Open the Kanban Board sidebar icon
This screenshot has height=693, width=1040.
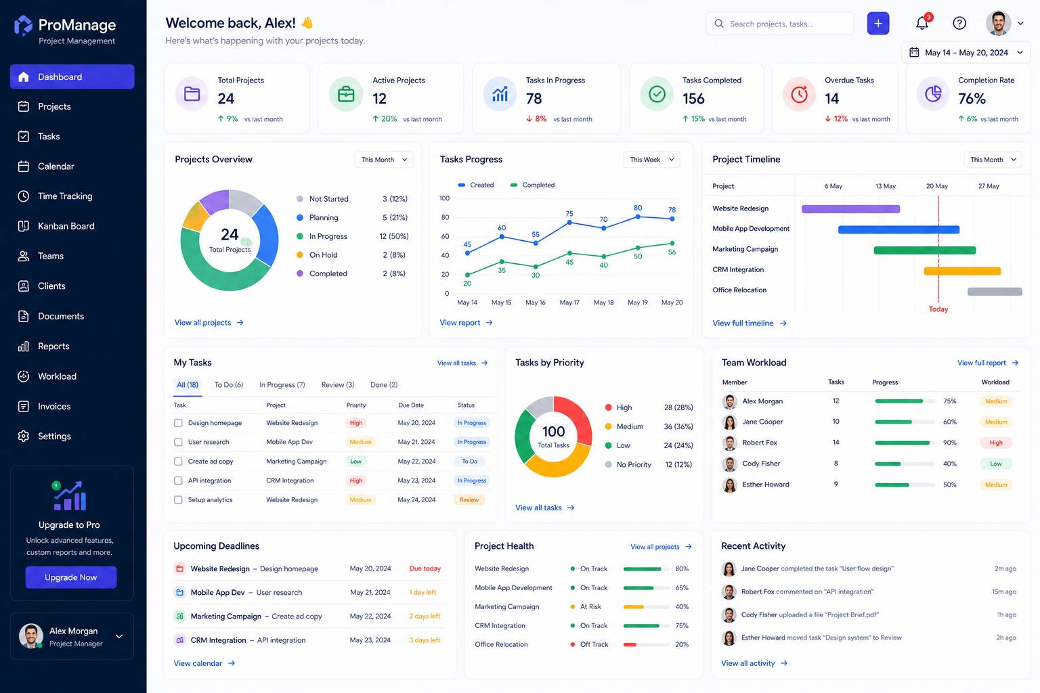click(x=24, y=226)
